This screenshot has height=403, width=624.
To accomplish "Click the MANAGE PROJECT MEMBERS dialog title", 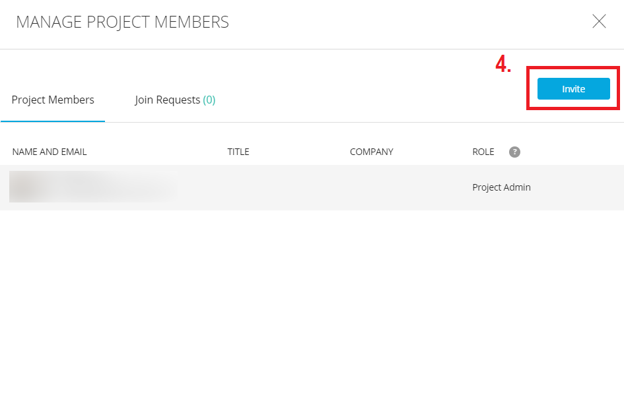I will coord(122,22).
